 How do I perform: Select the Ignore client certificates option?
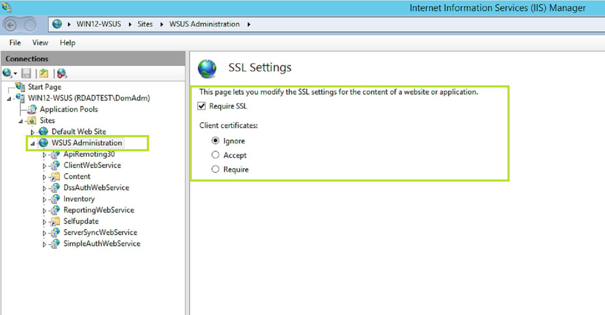coord(215,141)
